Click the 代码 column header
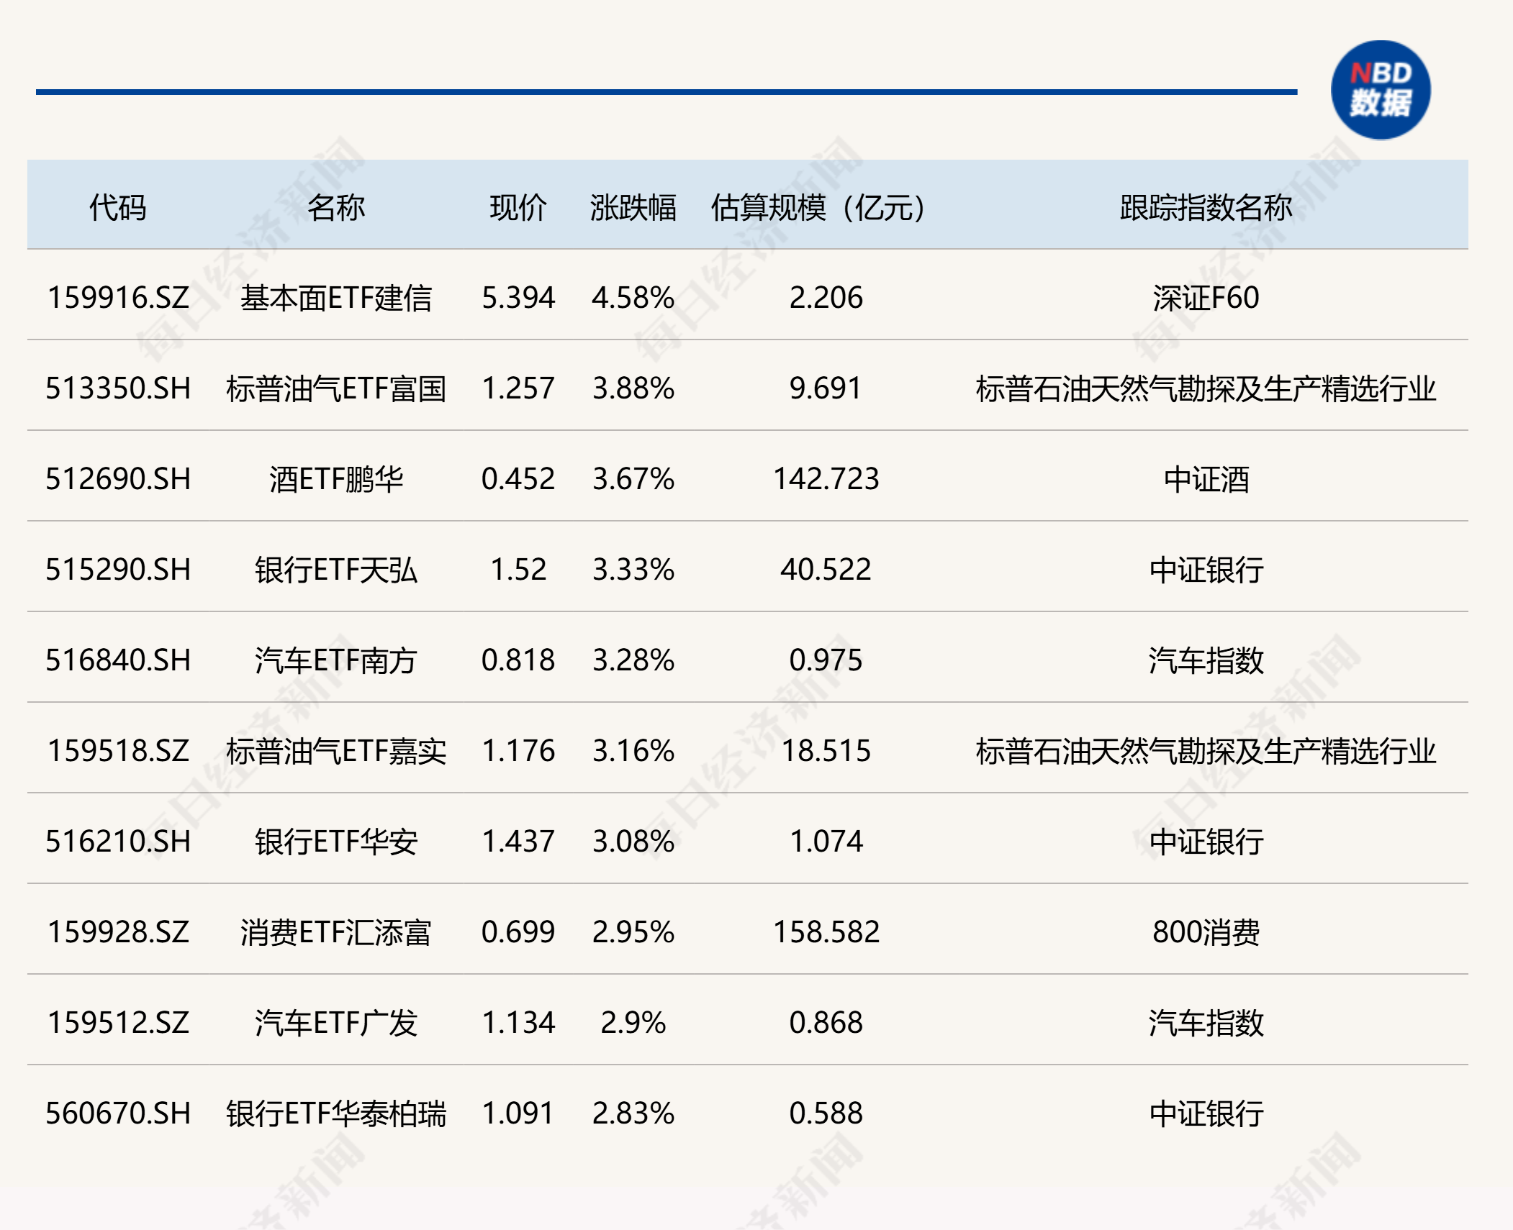 118,208
